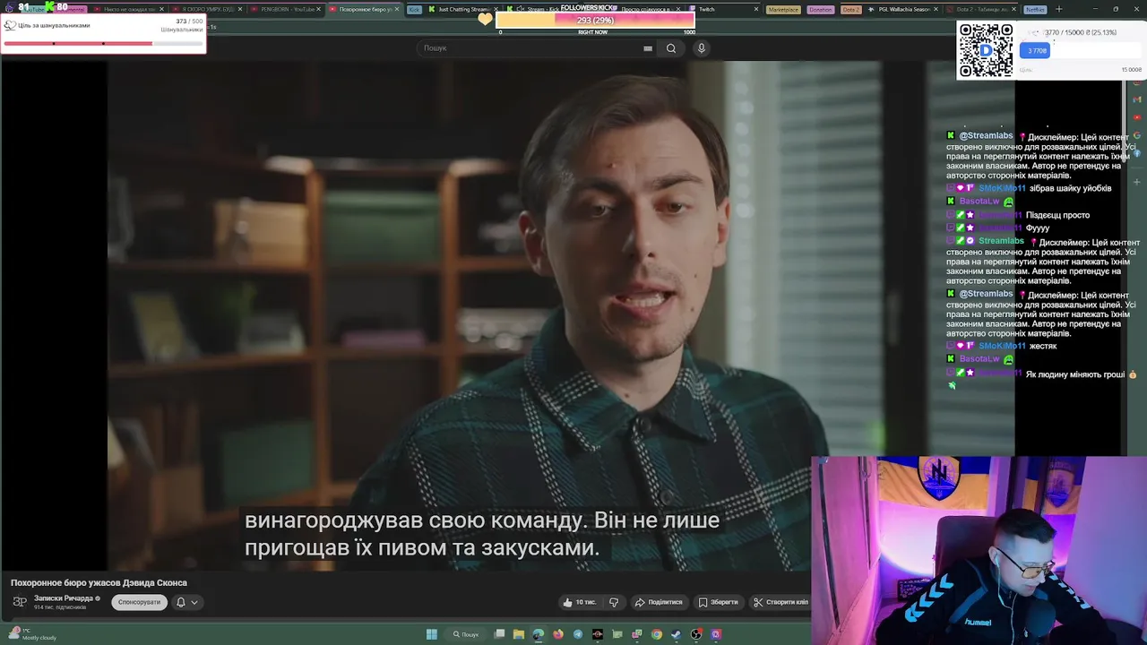Open Google Chrome taskbar icon
Image resolution: width=1147 pixels, height=645 pixels.
point(657,634)
